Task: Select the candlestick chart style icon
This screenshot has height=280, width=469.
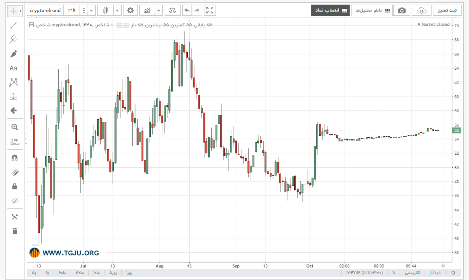Action: [105, 11]
